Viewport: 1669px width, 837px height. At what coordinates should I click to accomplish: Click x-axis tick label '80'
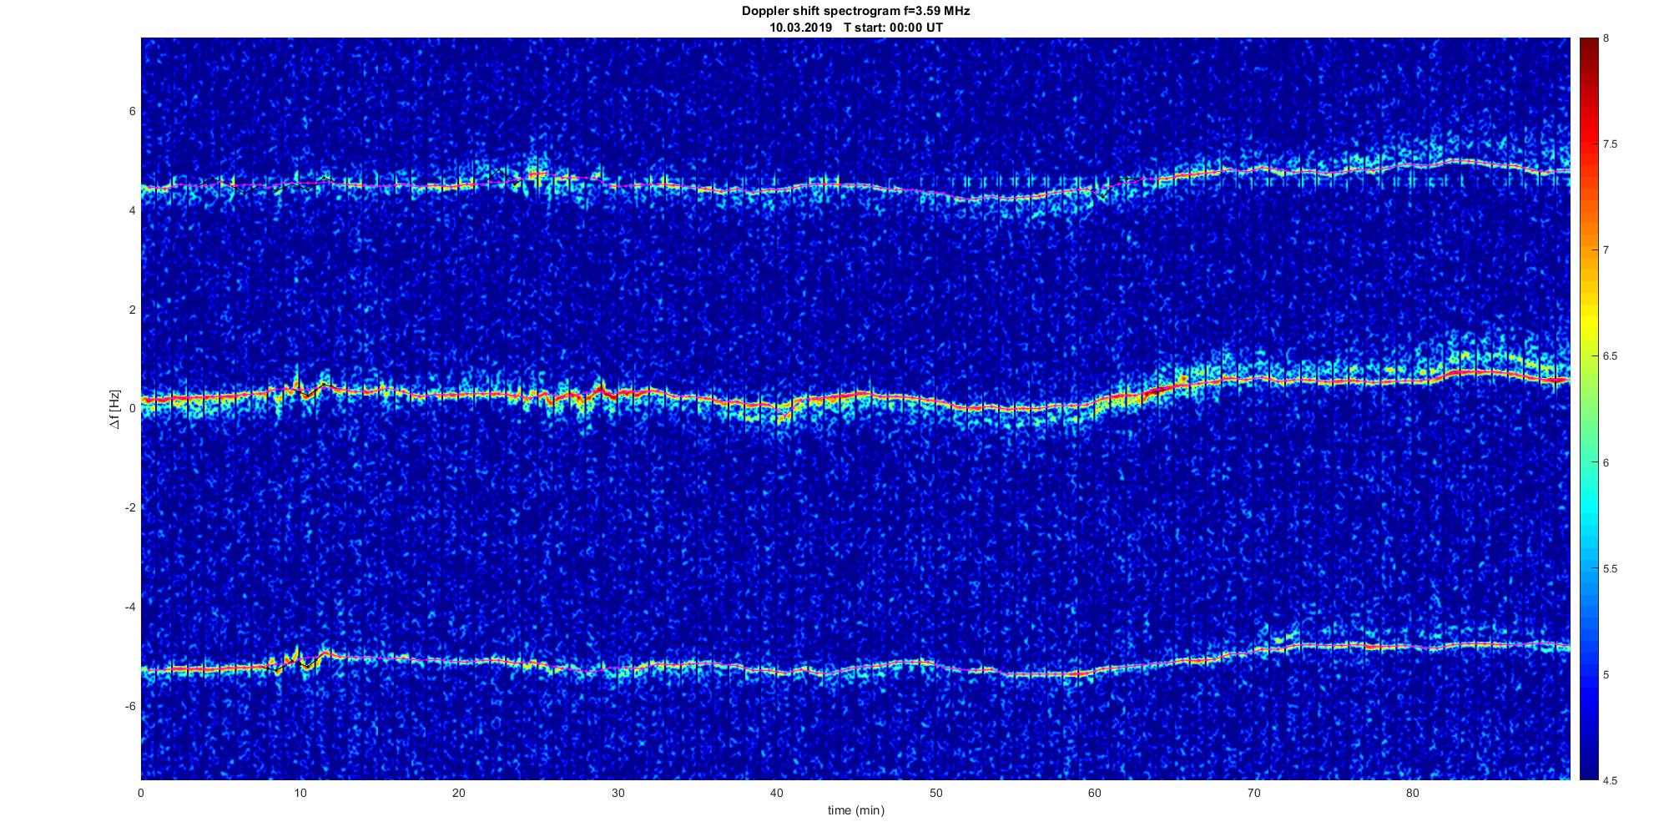pyautogui.click(x=1413, y=792)
